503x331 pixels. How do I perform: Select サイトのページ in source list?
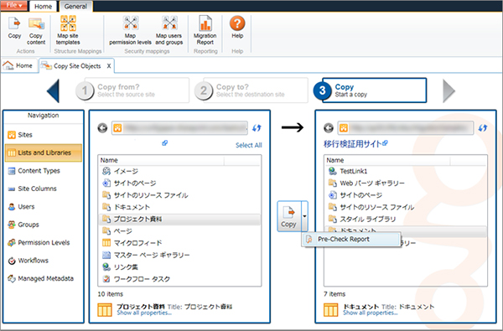tap(179, 184)
